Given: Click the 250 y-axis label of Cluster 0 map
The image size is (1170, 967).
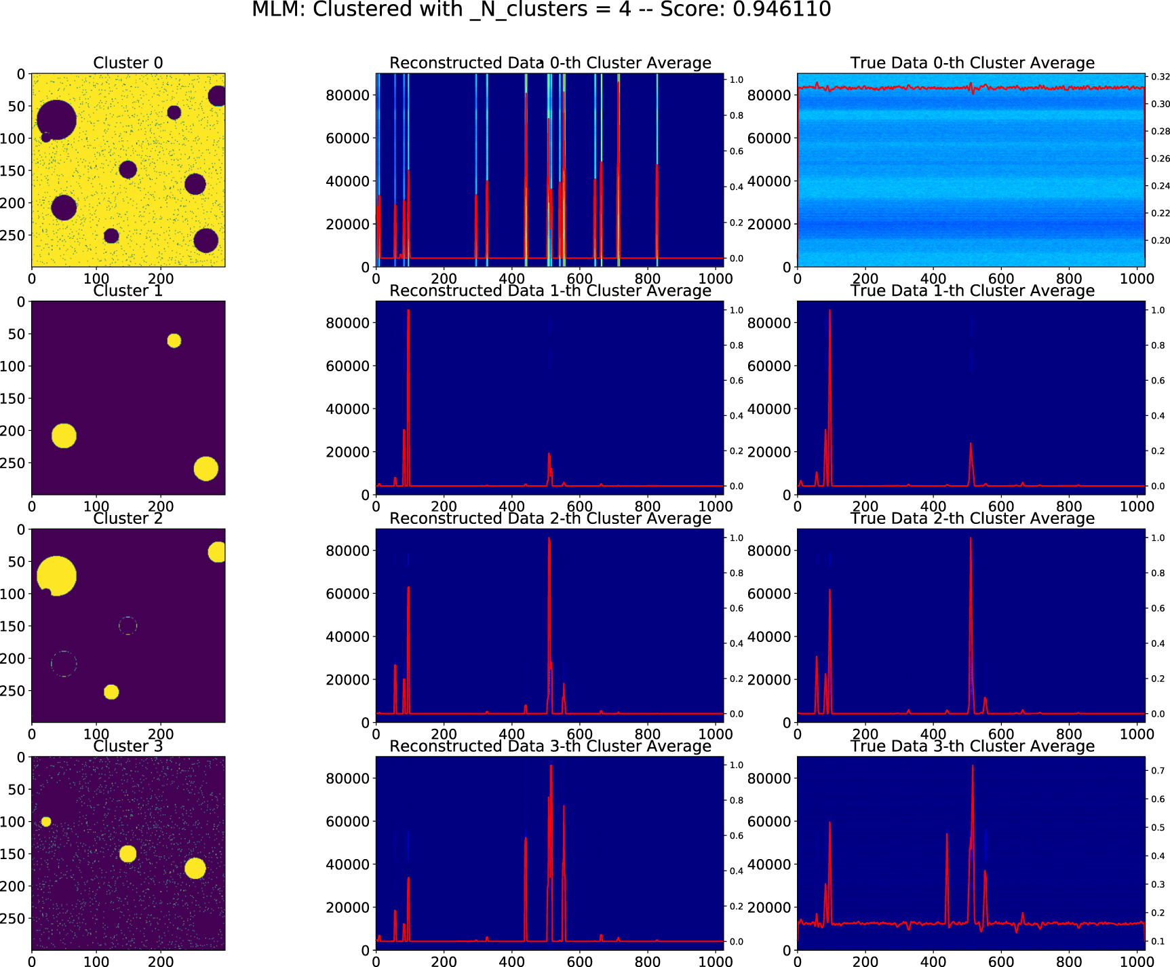Looking at the screenshot, I should click(13, 235).
